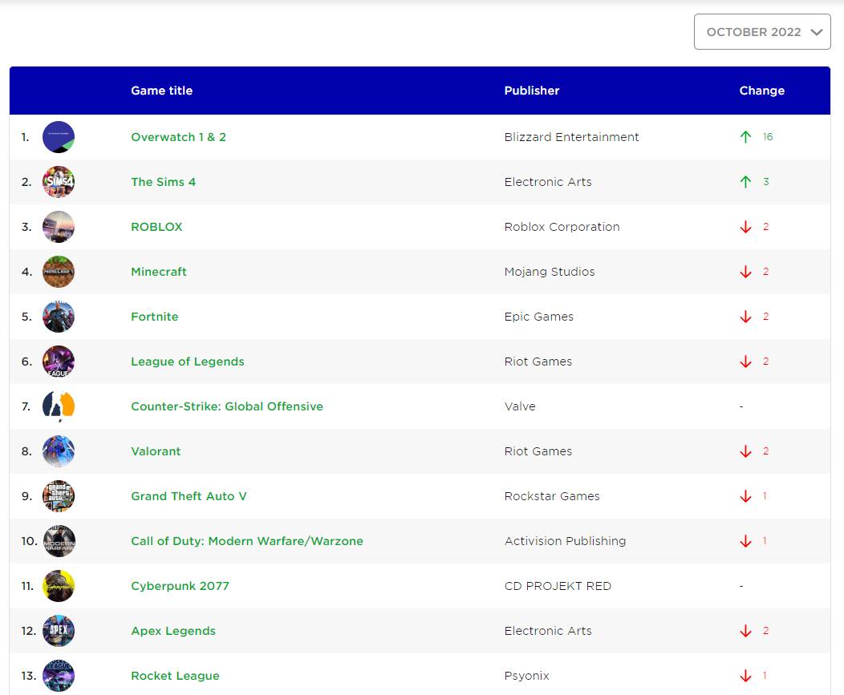Click the Change column header
Viewport: 844px width, 695px height.
[x=761, y=91]
